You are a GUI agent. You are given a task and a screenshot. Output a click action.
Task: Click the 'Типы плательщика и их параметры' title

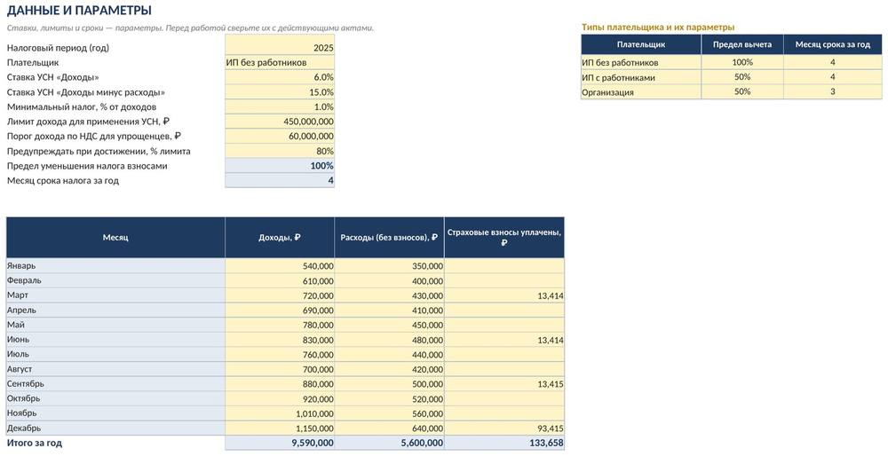tap(658, 28)
